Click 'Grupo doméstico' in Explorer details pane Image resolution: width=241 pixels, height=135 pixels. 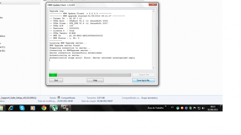149,98
